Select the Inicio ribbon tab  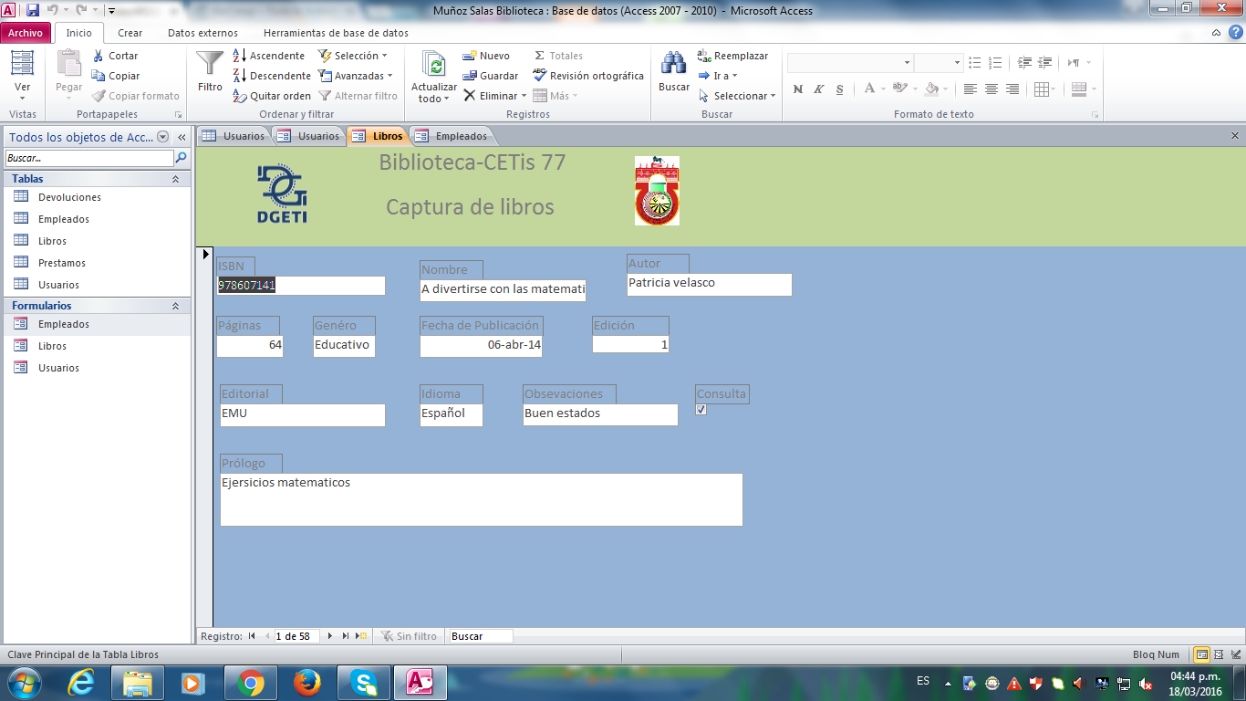pos(79,33)
